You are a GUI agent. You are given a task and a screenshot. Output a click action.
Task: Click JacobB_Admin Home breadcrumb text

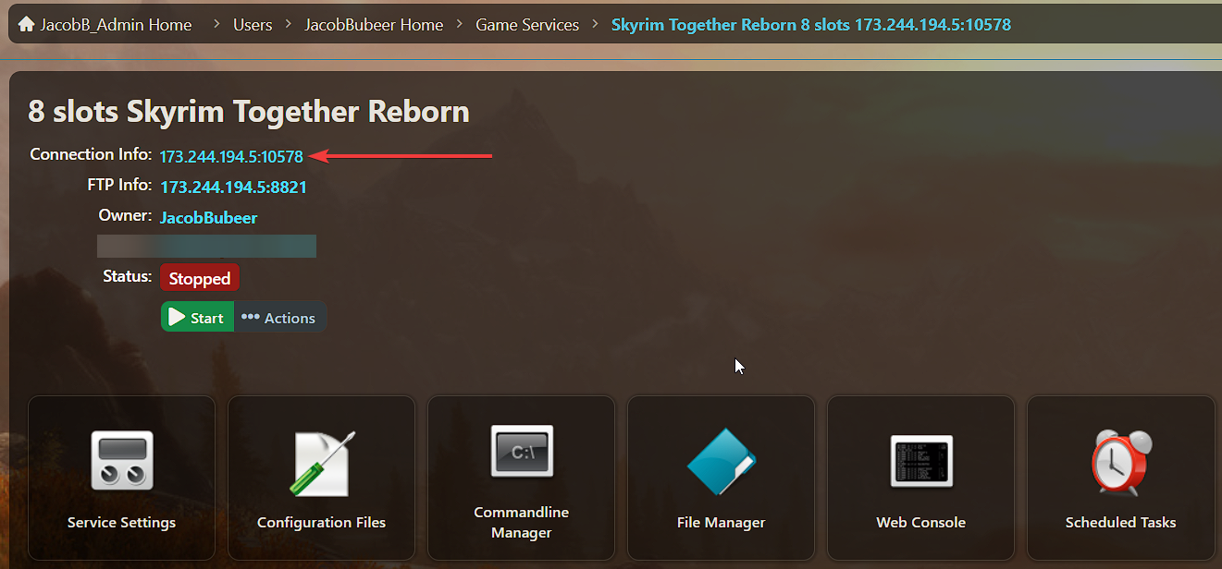pos(116,25)
